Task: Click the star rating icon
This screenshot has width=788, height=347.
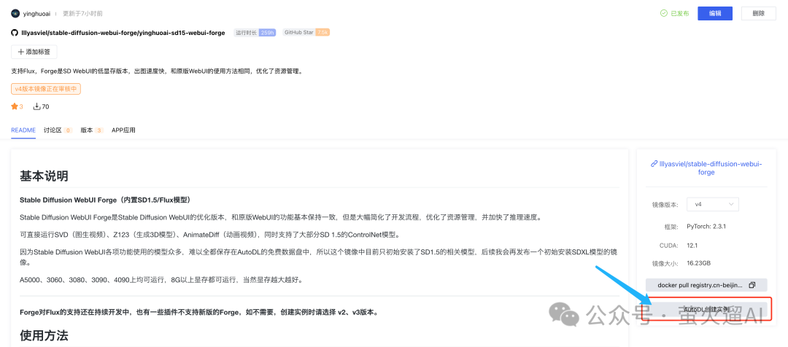Action: click(14, 106)
